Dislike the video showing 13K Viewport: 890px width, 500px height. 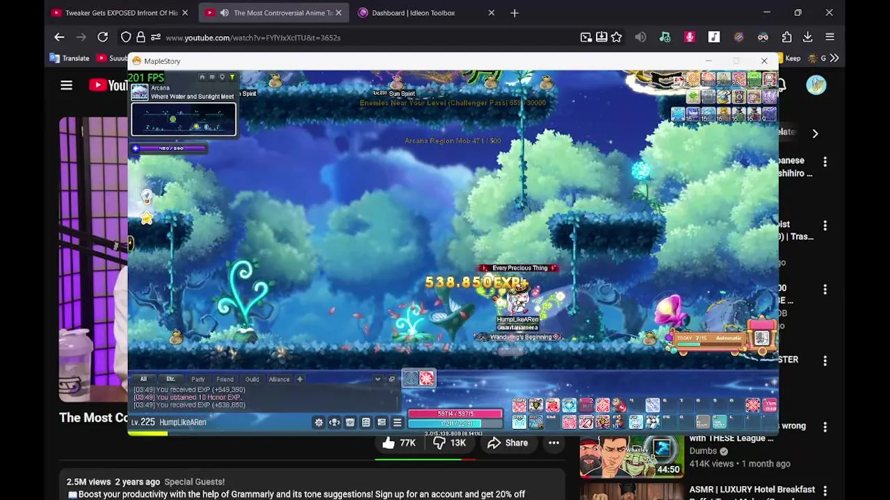450,443
